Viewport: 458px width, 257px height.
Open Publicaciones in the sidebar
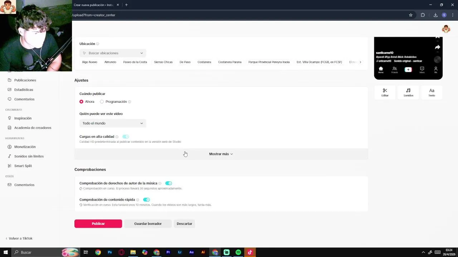25,80
